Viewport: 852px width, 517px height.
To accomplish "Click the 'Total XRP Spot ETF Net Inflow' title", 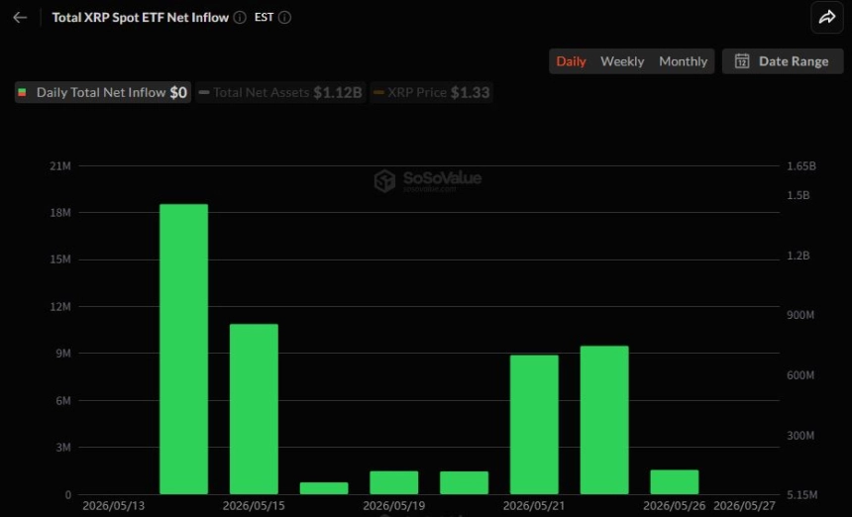I will click(x=141, y=18).
